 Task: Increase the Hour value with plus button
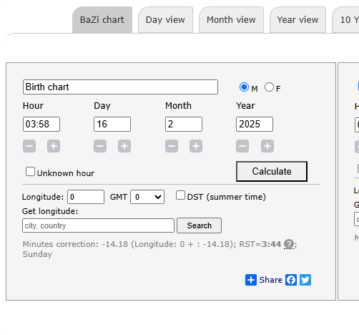click(x=54, y=146)
